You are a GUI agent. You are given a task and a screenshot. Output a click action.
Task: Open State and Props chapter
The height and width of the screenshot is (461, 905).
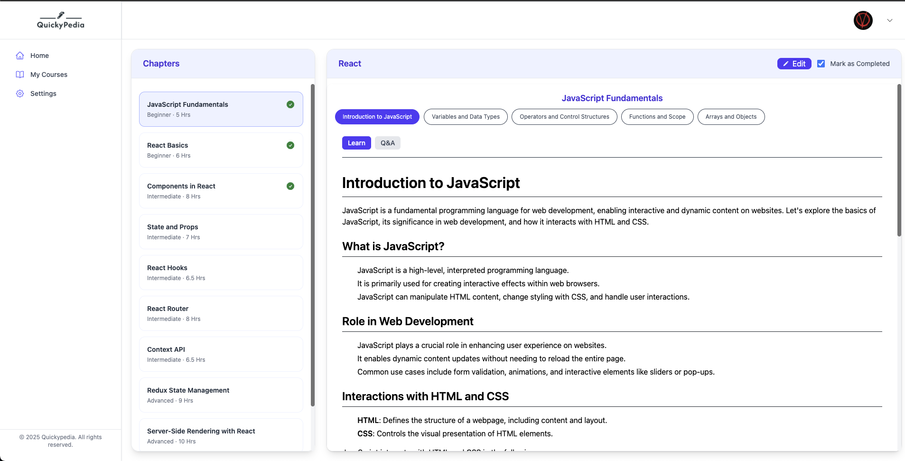click(x=221, y=232)
